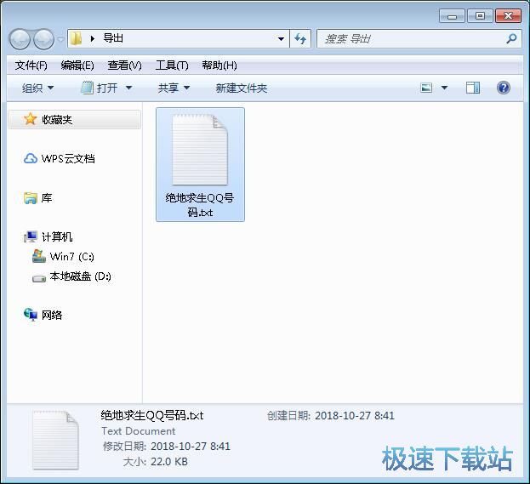Expand the view options dropdown arrow
Image resolution: width=530 pixels, height=484 pixels.
click(444, 88)
